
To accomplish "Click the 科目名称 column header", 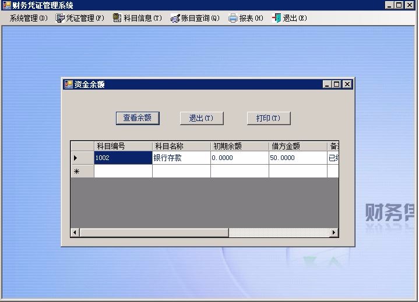I will click(181, 146).
